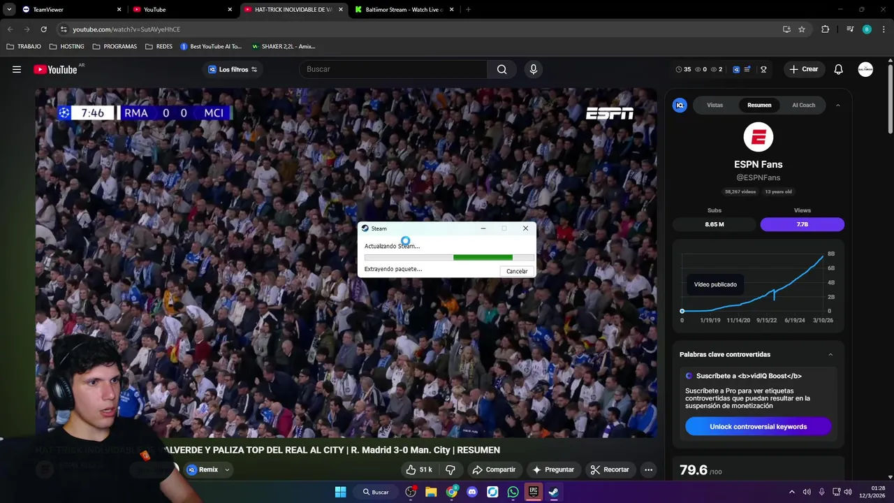
Task: Open Chrome media control icon
Action: (850, 29)
